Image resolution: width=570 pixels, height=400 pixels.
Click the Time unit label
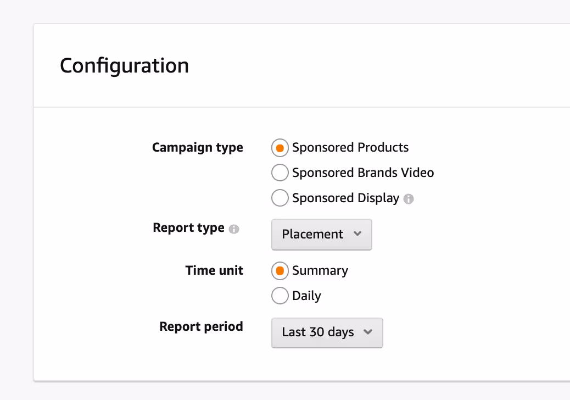tap(214, 271)
